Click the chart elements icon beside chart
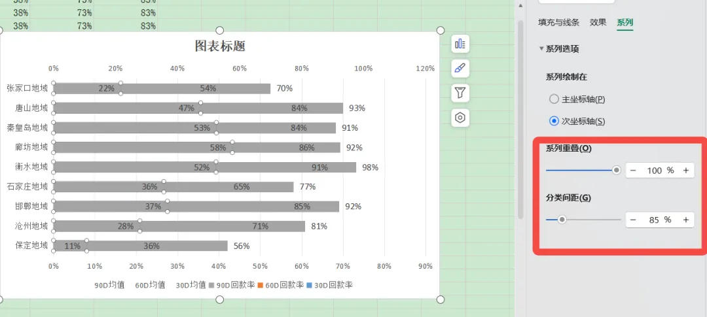The width and height of the screenshot is (707, 317). point(460,44)
